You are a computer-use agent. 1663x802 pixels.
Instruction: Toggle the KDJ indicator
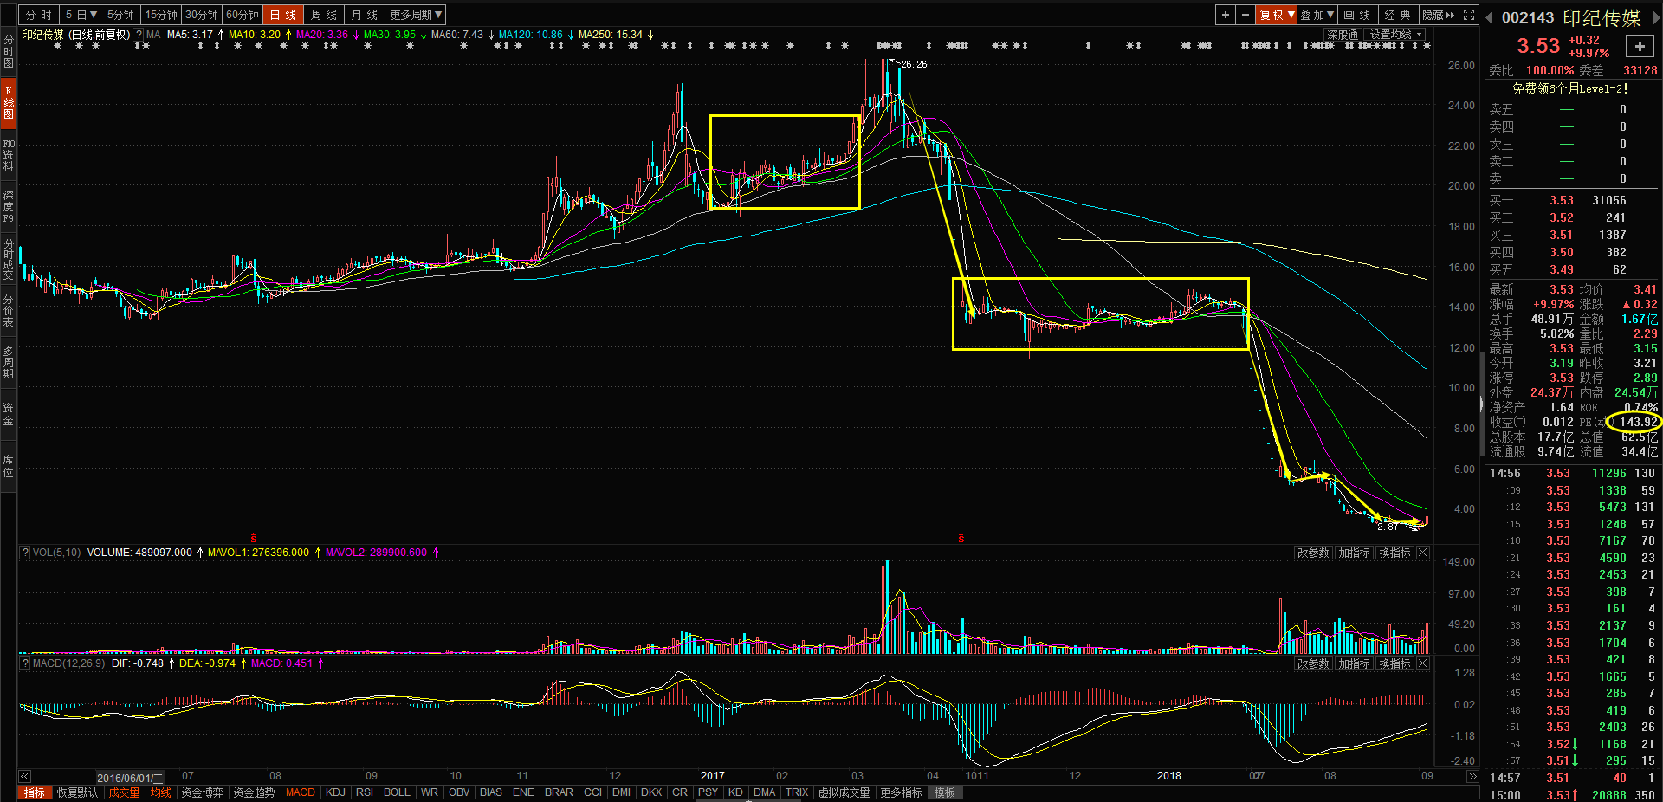click(335, 792)
